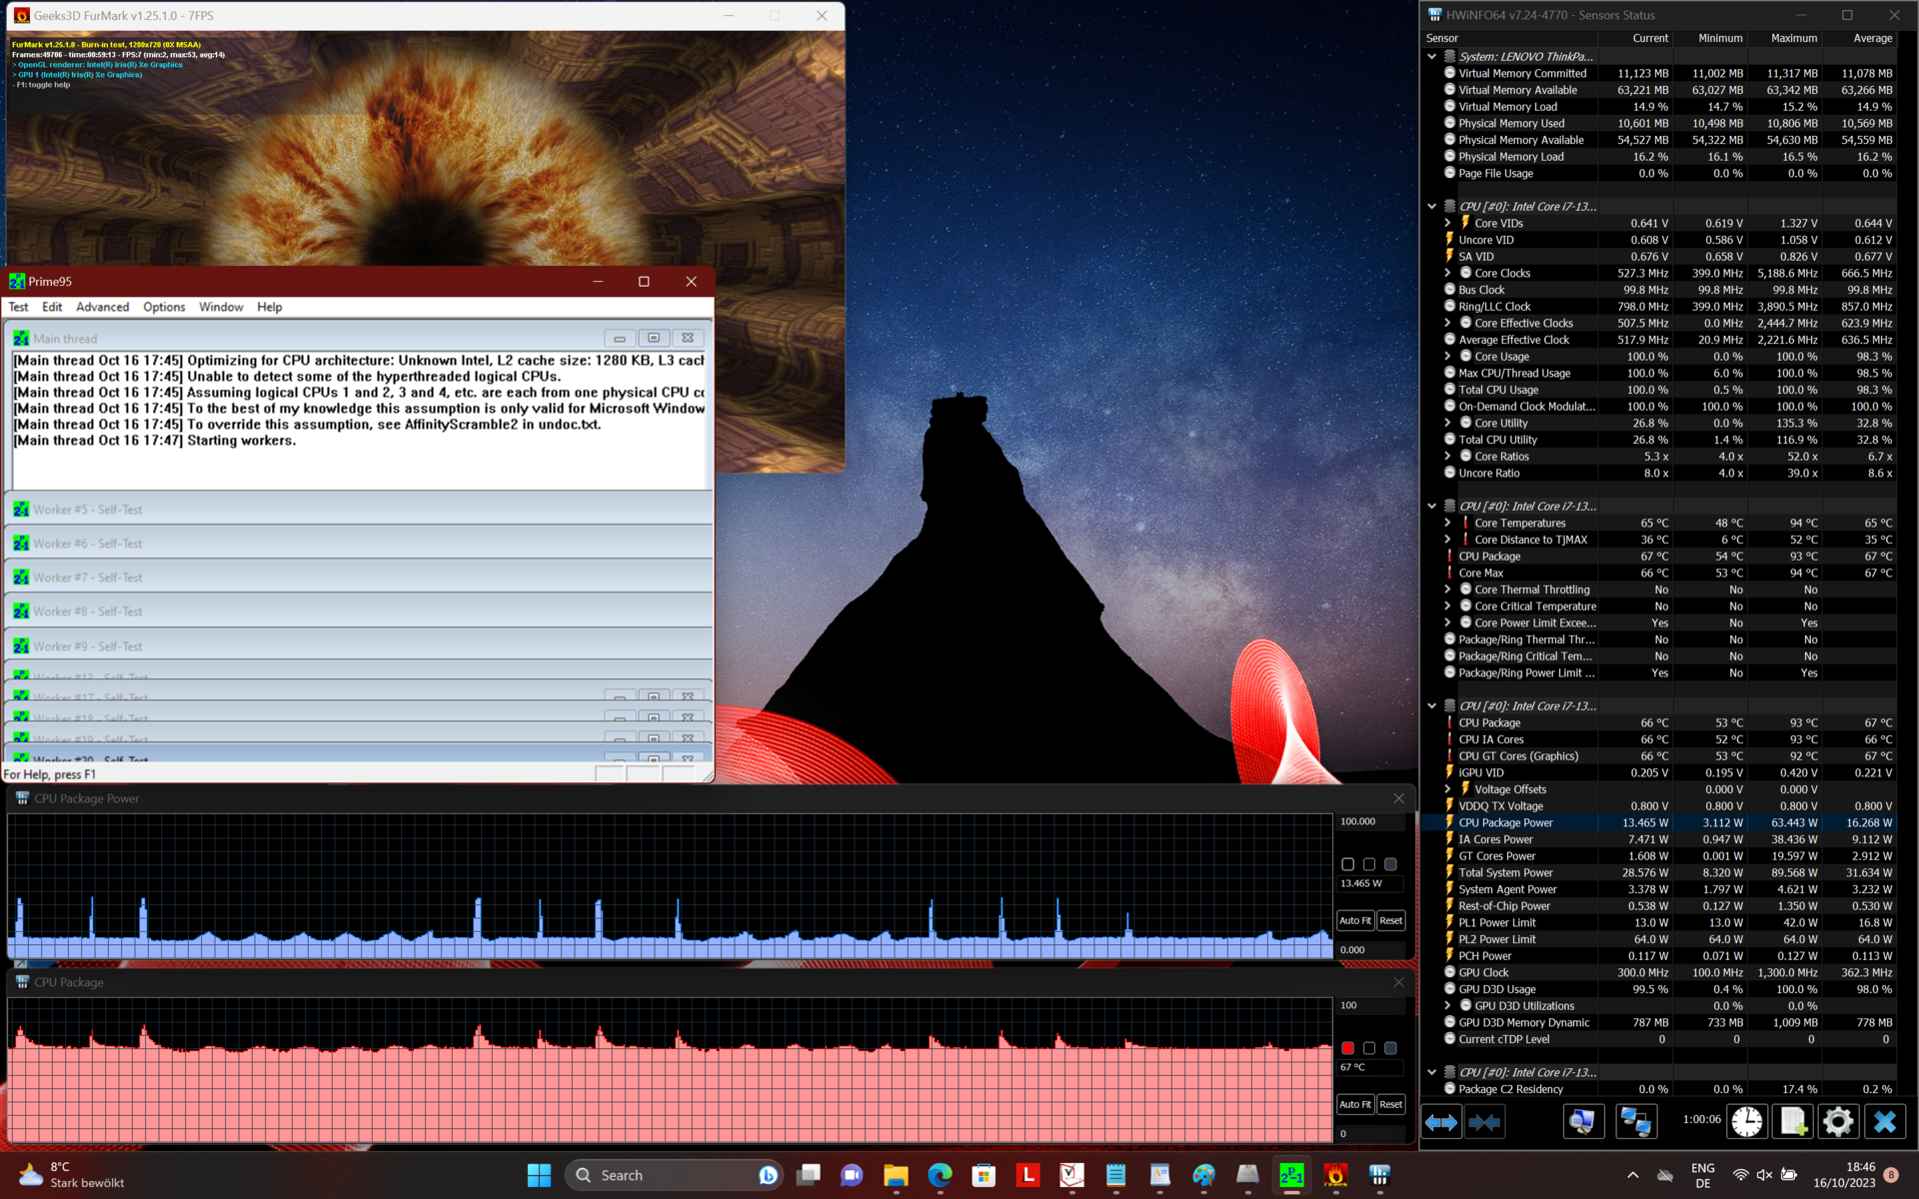Open HWiNFO sensor settings gear
This screenshot has height=1199, width=1919.
(x=1837, y=1122)
